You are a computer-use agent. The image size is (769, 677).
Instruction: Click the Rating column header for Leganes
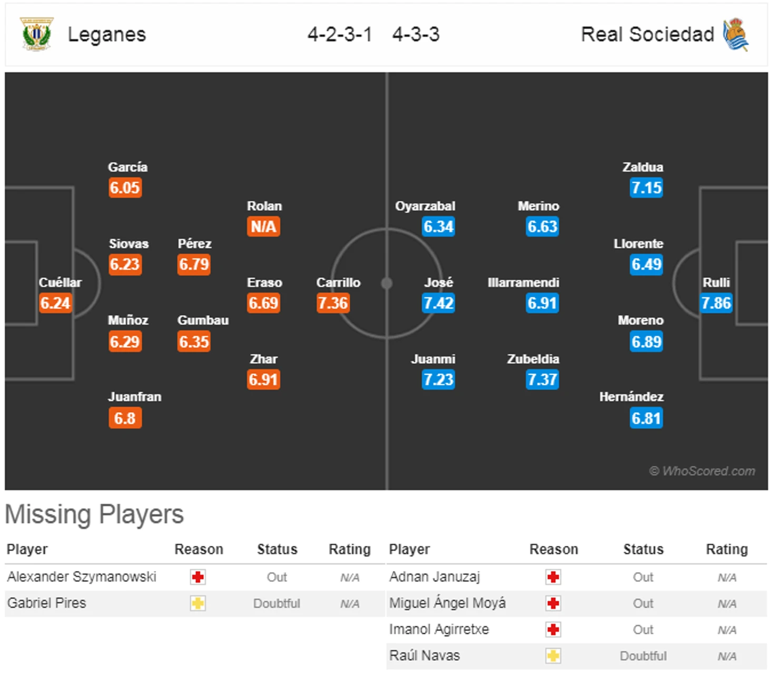pyautogui.click(x=350, y=550)
